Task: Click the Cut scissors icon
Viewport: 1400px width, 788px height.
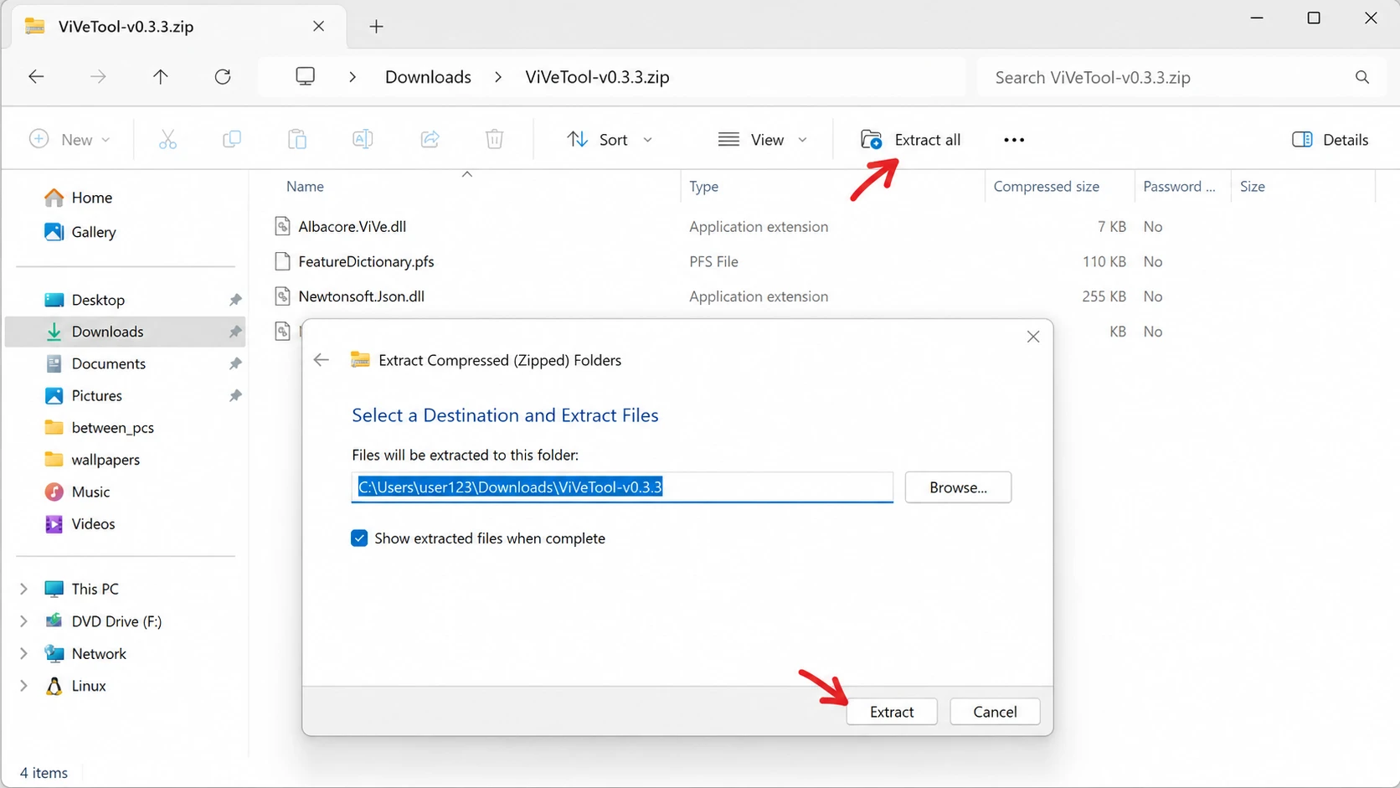Action: [167, 140]
